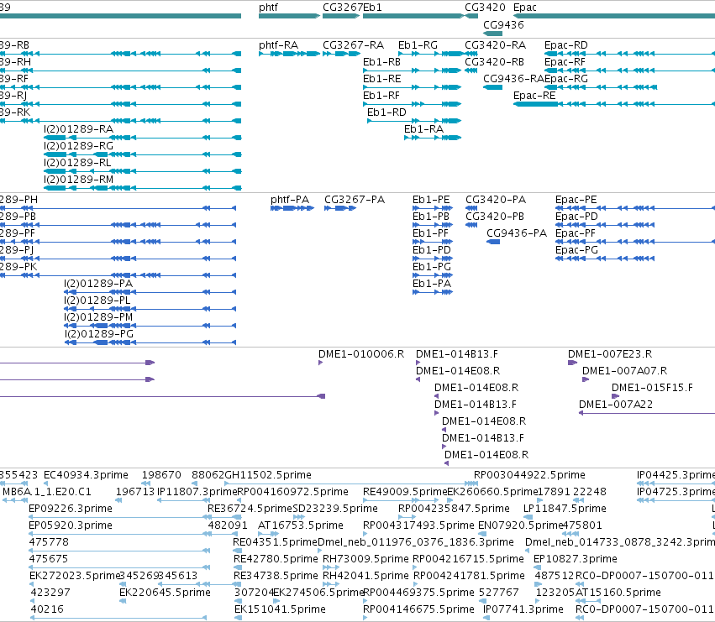Click the phtf-RA transcript label
Screen dimensions: 715x622
[278, 45]
